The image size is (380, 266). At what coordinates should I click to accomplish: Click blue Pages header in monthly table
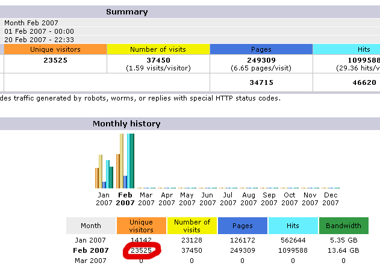(243, 226)
